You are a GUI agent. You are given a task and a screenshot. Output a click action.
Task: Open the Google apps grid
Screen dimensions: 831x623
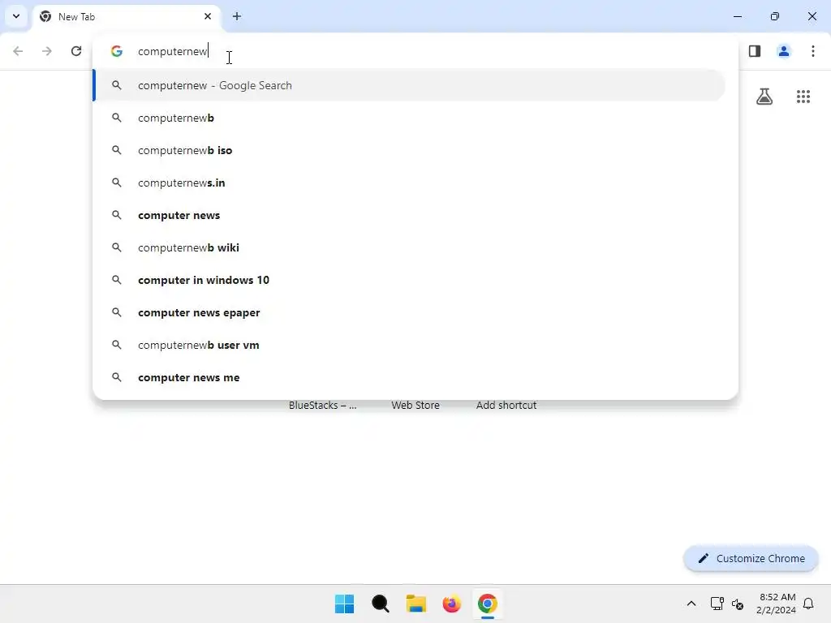803,97
